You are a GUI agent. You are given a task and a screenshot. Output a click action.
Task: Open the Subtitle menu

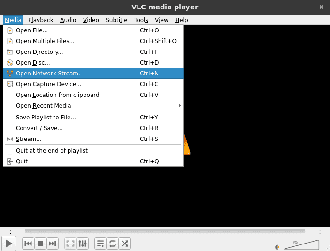pos(116,20)
